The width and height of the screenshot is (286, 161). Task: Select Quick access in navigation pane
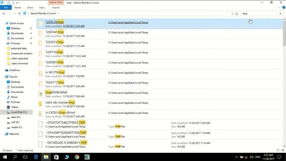click(16, 23)
